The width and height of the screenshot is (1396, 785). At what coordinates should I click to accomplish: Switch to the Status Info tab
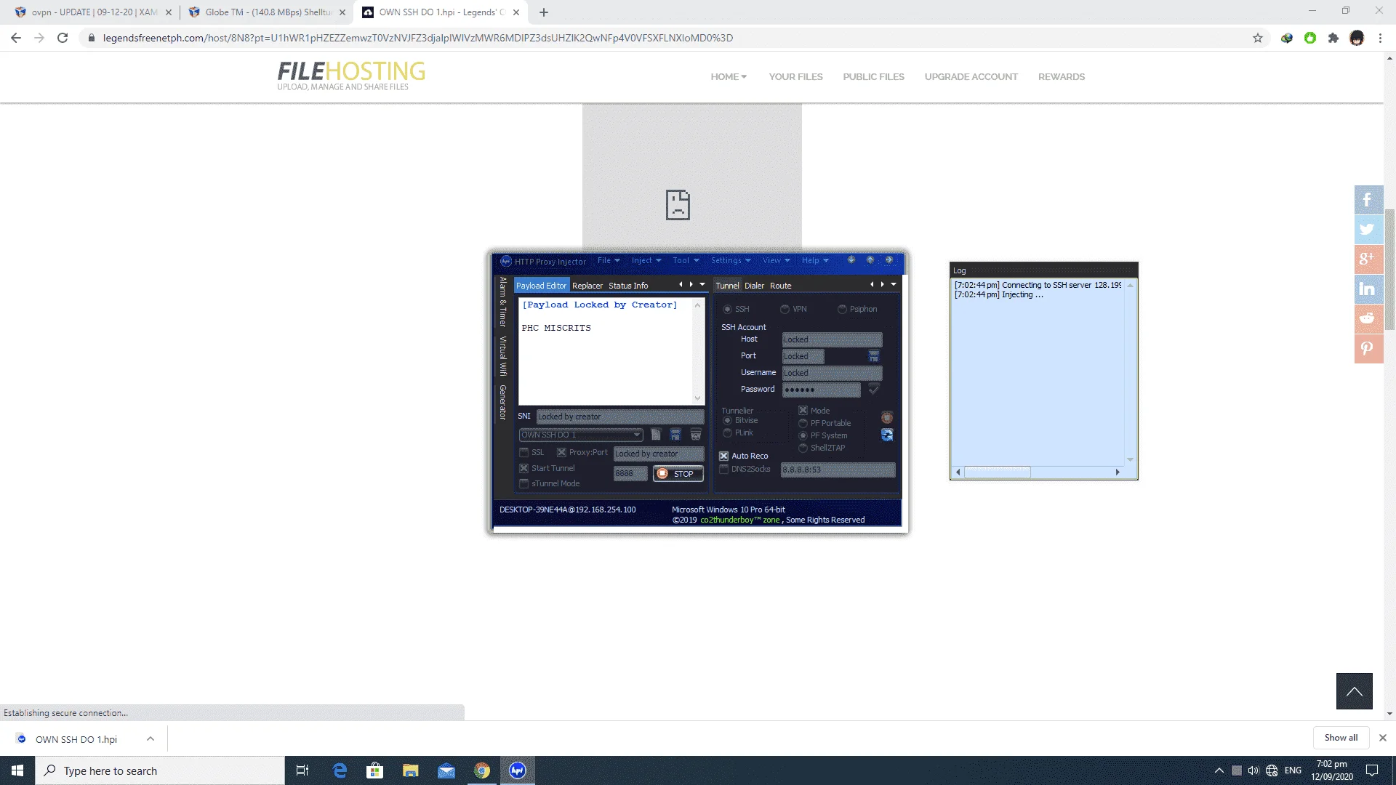628,286
